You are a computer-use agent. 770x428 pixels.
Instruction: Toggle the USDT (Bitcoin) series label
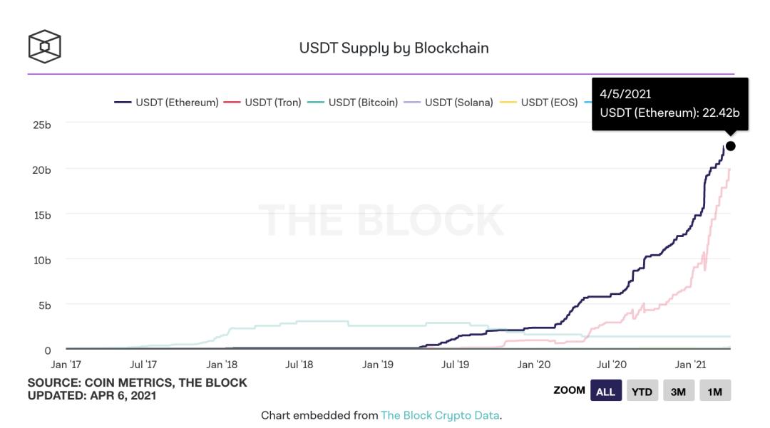point(363,103)
